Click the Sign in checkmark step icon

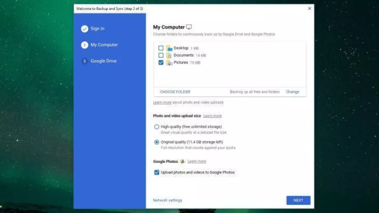pos(85,29)
